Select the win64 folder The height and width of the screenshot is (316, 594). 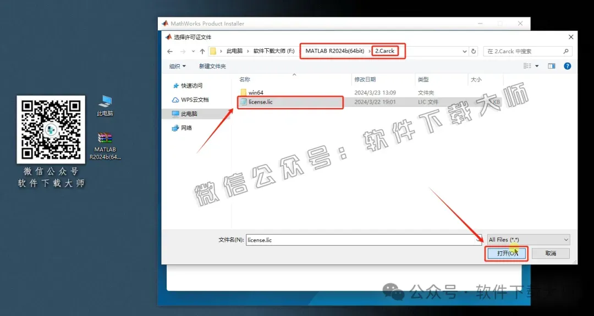click(x=256, y=92)
